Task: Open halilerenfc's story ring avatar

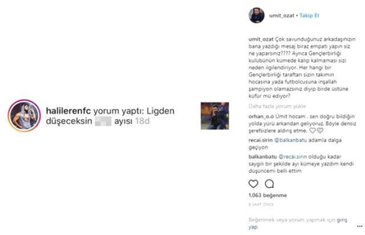Action: tap(24, 116)
